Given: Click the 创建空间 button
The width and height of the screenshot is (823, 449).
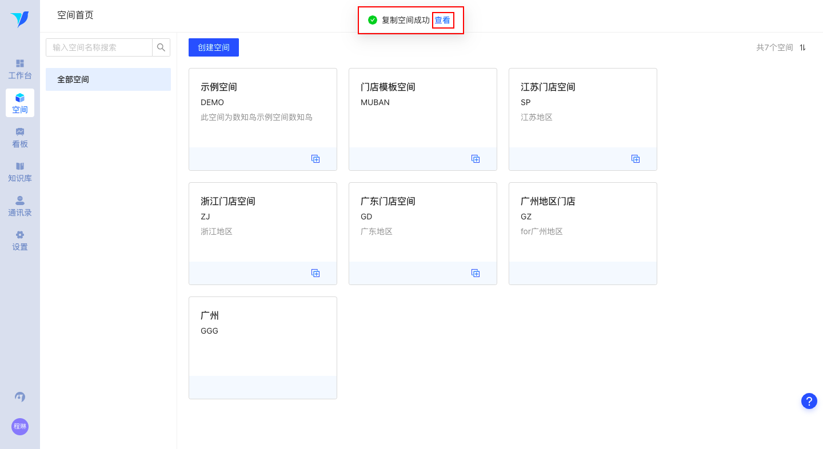Looking at the screenshot, I should pyautogui.click(x=214, y=47).
